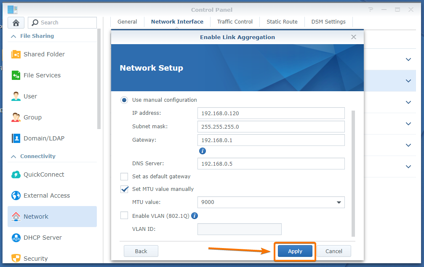Uncheck Set MTU value manually
This screenshot has height=267, width=424.
(124, 189)
